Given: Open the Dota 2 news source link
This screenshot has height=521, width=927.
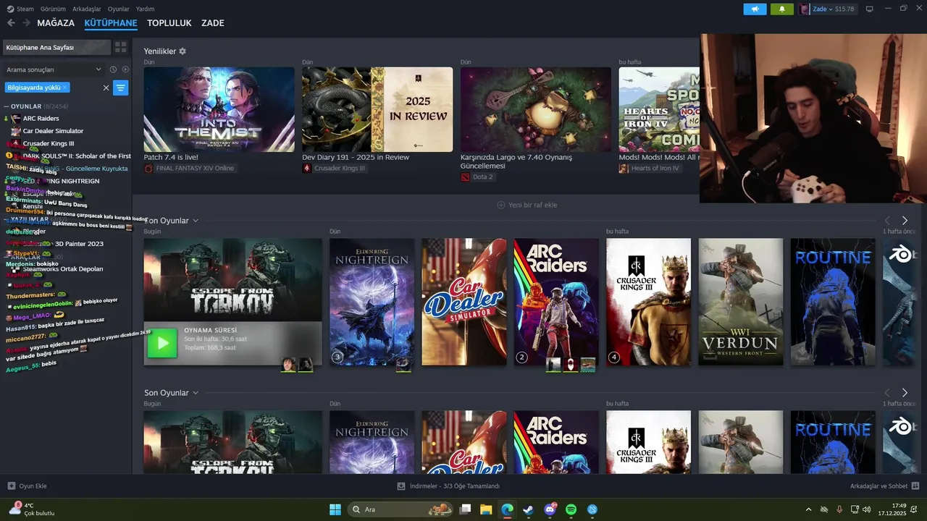Looking at the screenshot, I should 482,177.
